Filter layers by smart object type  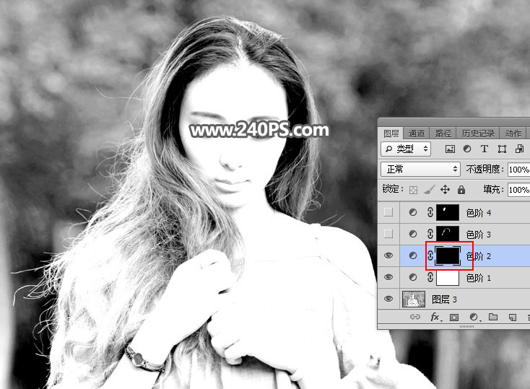[519, 149]
